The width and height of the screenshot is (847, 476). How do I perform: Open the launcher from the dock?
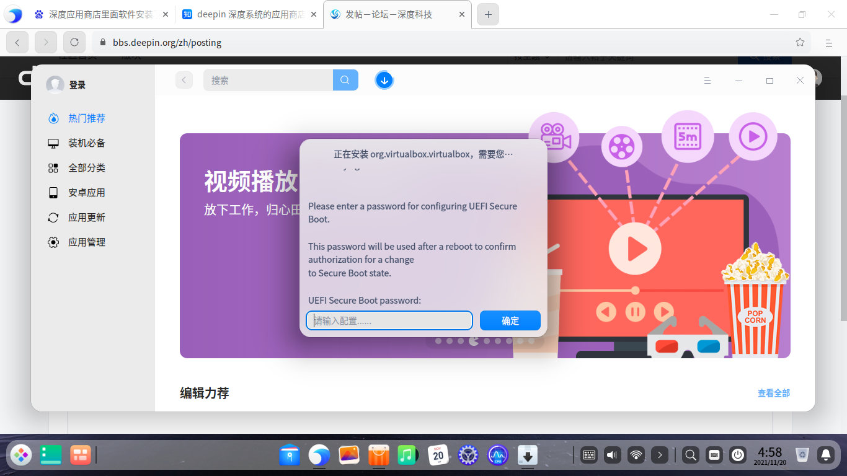click(22, 455)
